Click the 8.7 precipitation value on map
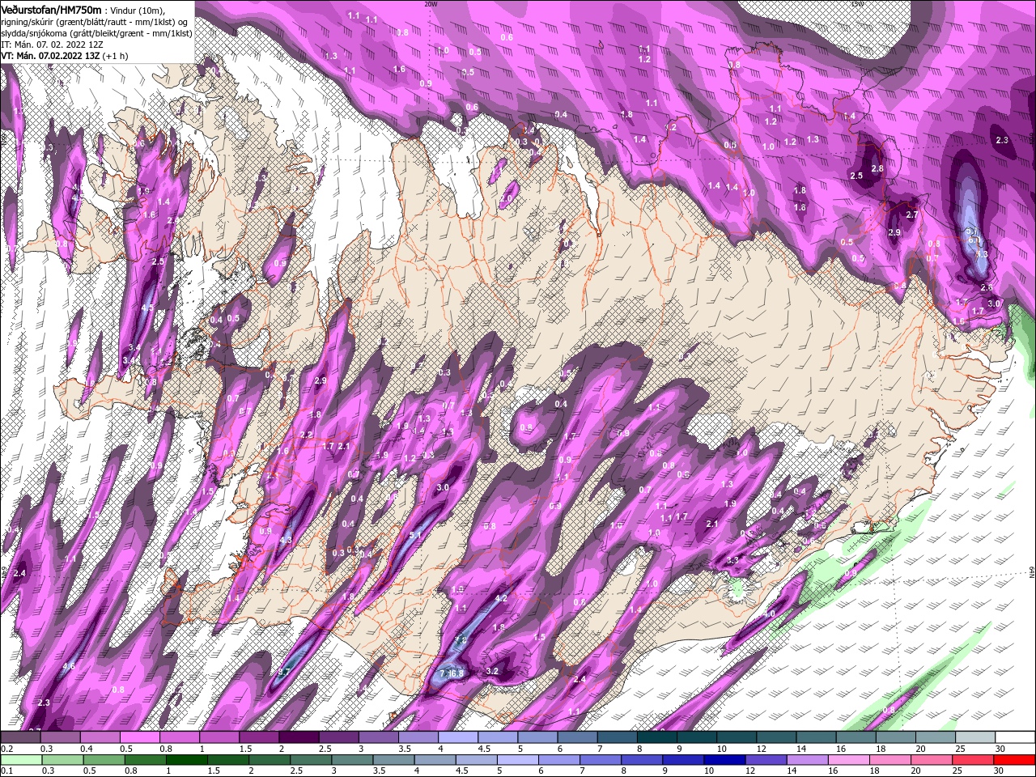 [x=283, y=673]
